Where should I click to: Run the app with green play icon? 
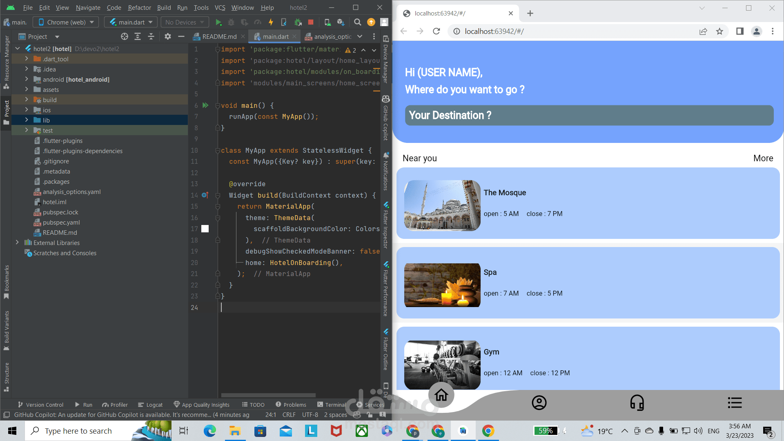click(218, 22)
